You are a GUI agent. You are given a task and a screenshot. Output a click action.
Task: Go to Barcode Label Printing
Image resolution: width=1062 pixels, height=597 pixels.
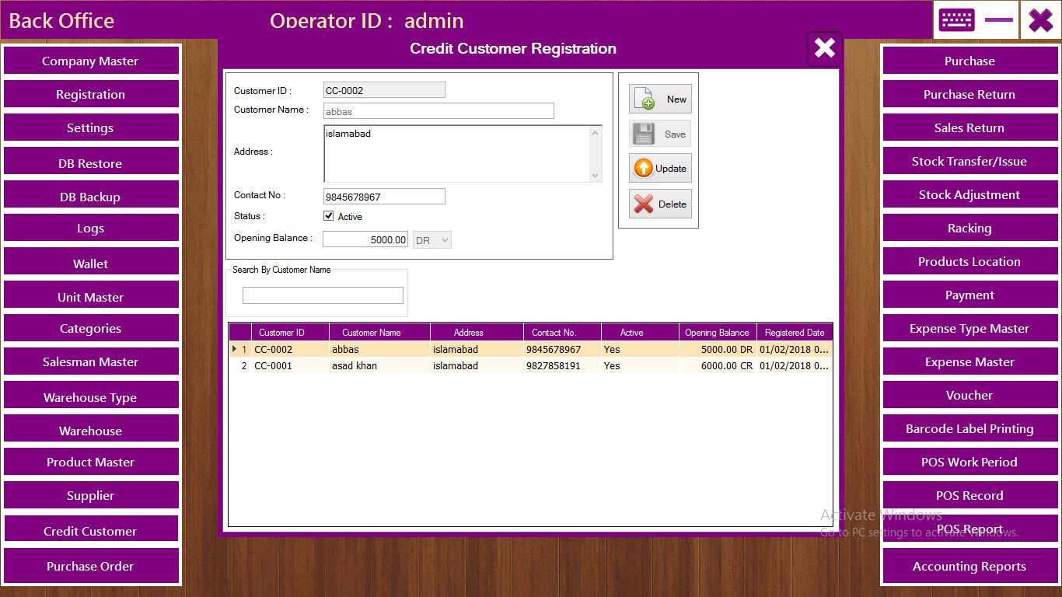point(969,429)
